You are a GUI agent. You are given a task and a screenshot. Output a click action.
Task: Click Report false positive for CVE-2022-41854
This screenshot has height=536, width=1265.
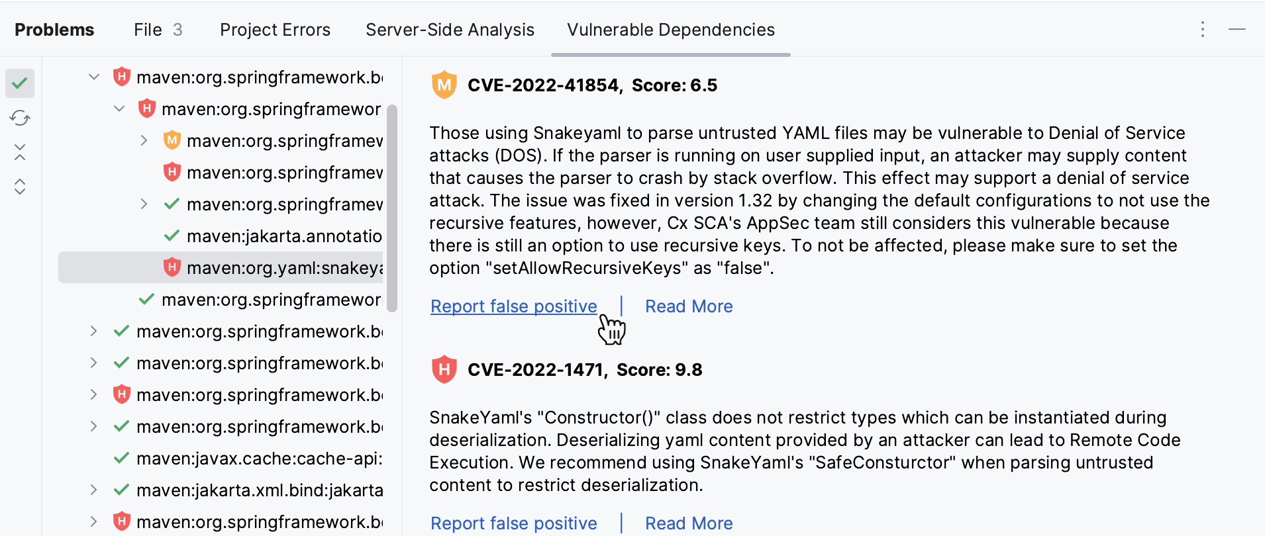(x=513, y=306)
